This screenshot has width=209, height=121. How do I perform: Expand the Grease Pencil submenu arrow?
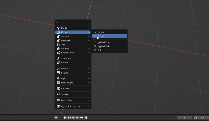(89, 53)
